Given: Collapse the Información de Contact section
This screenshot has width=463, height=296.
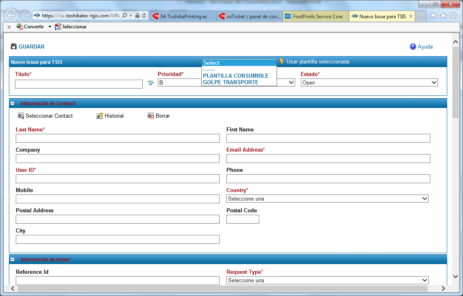Looking at the screenshot, I should point(13,104).
